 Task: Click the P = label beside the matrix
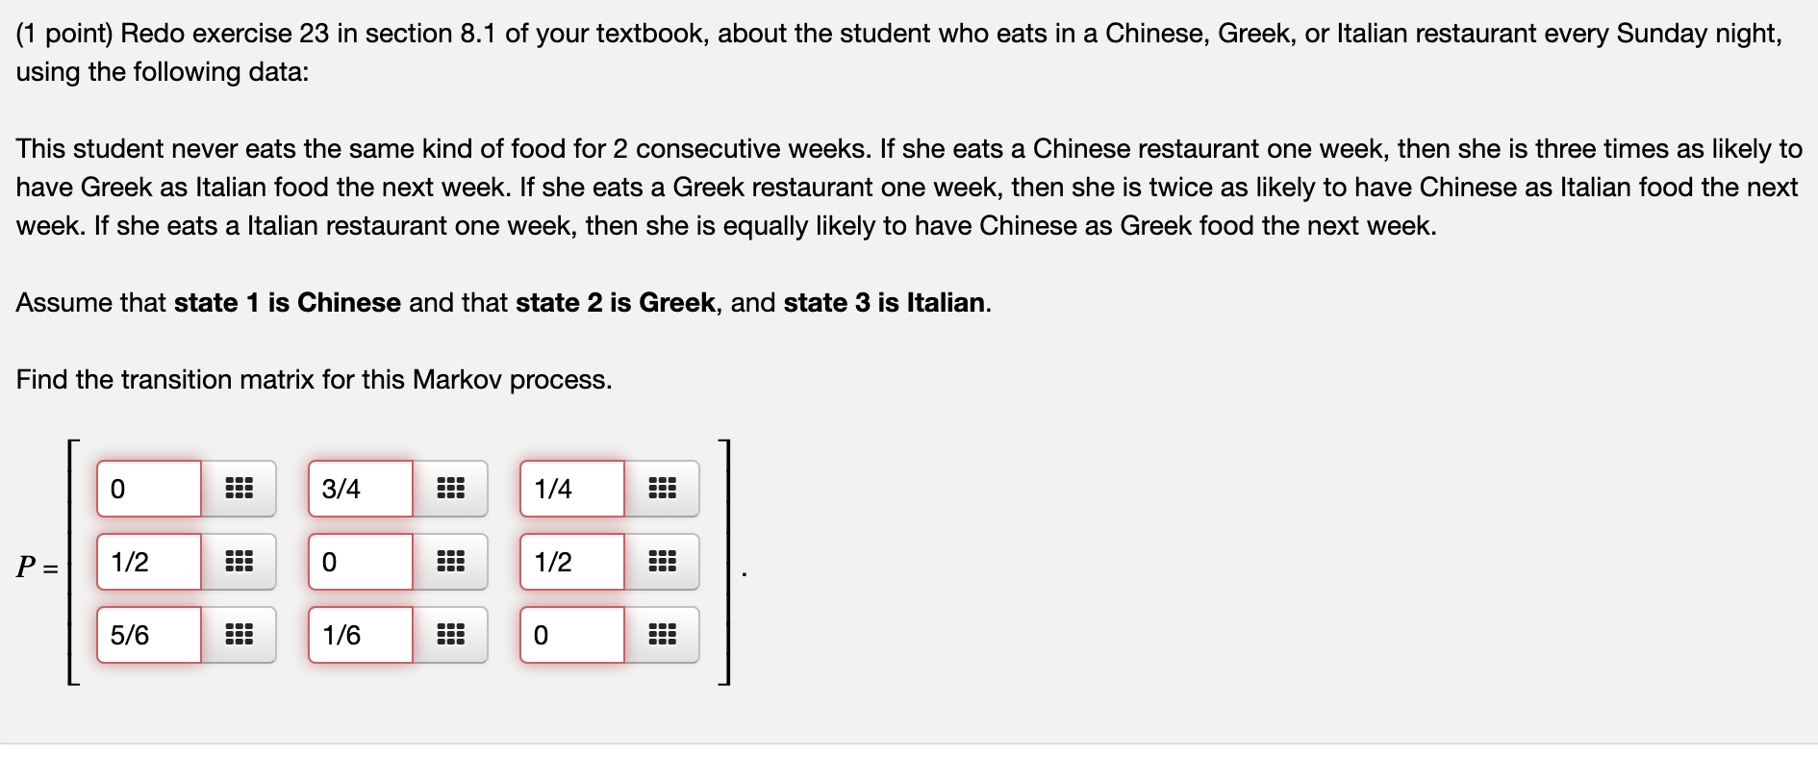(x=37, y=568)
